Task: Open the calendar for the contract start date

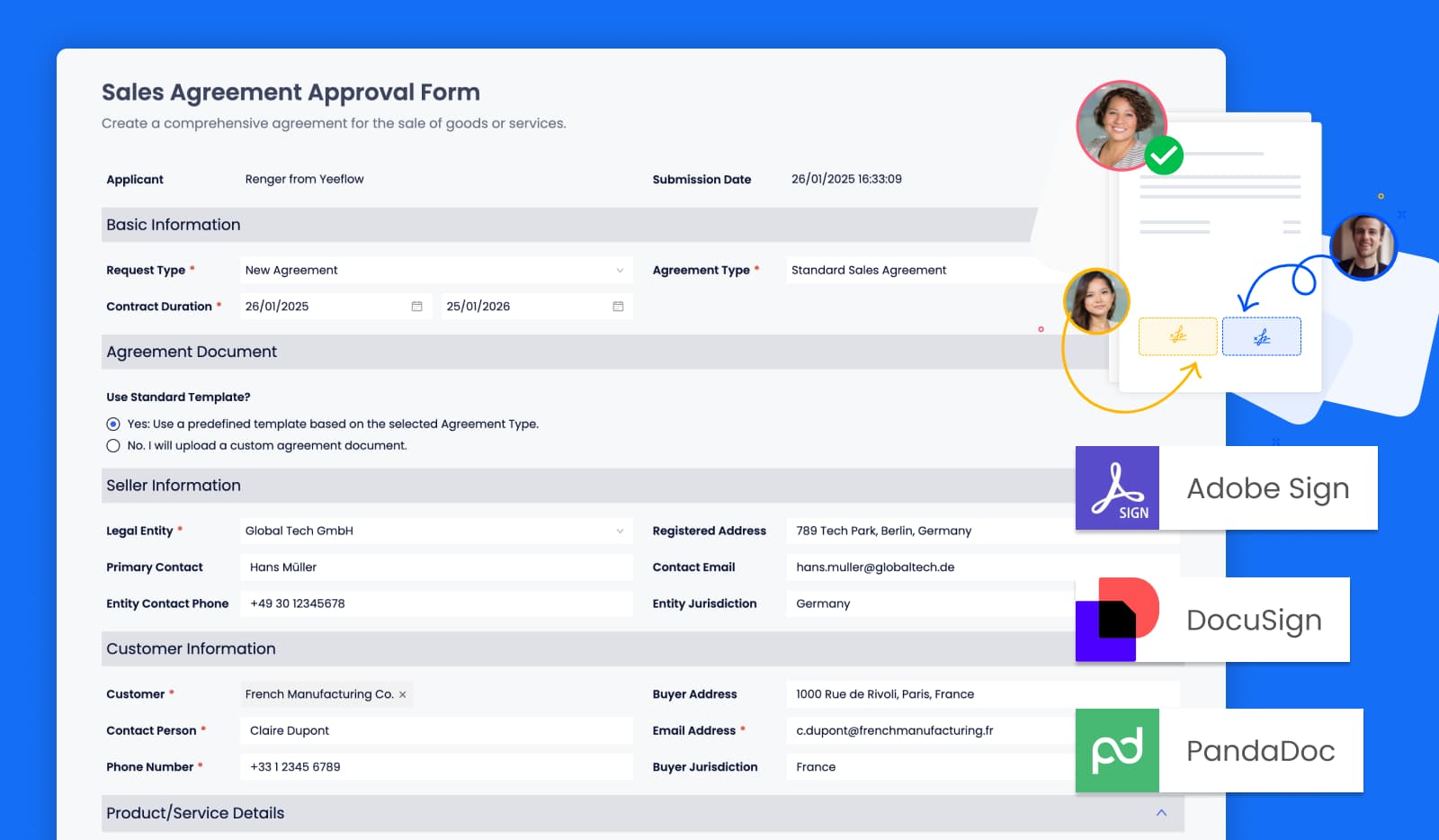Action: click(x=416, y=306)
